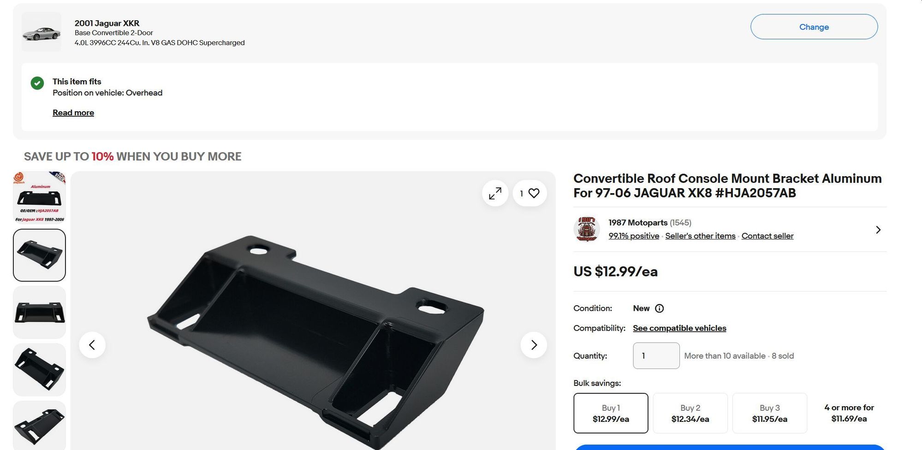This screenshot has width=922, height=450.
Task: Expand seller details chevron arrow
Action: (x=878, y=230)
